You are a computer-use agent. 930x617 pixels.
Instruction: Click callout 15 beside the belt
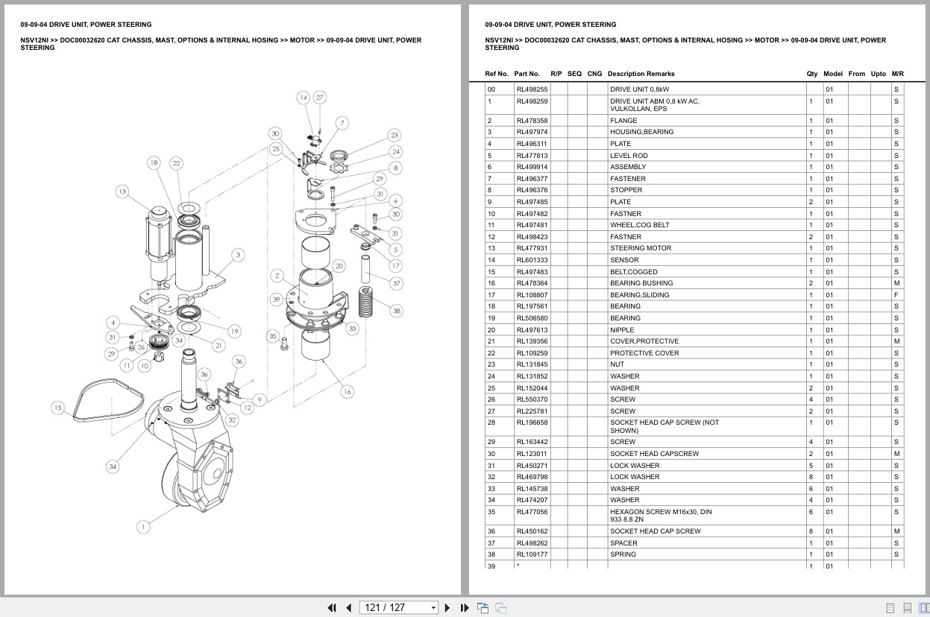(x=57, y=408)
